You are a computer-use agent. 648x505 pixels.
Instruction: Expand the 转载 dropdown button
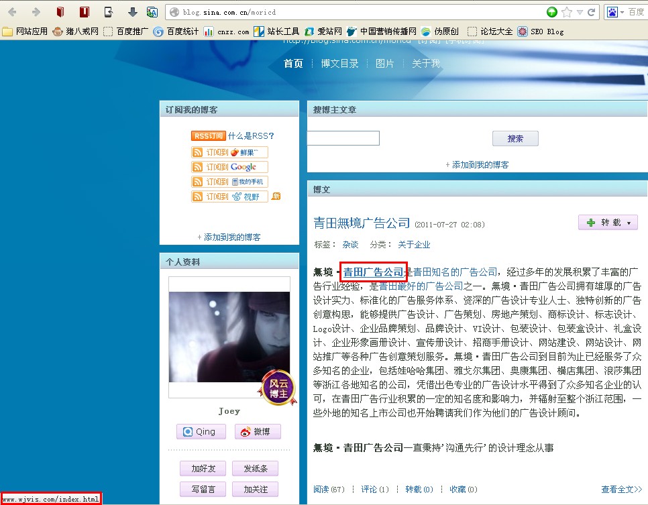[x=608, y=223]
